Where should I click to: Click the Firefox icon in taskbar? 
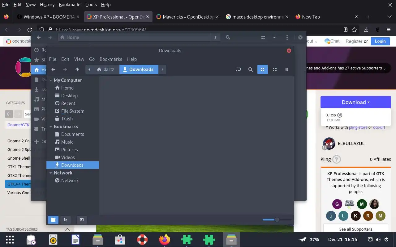click(x=165, y=240)
